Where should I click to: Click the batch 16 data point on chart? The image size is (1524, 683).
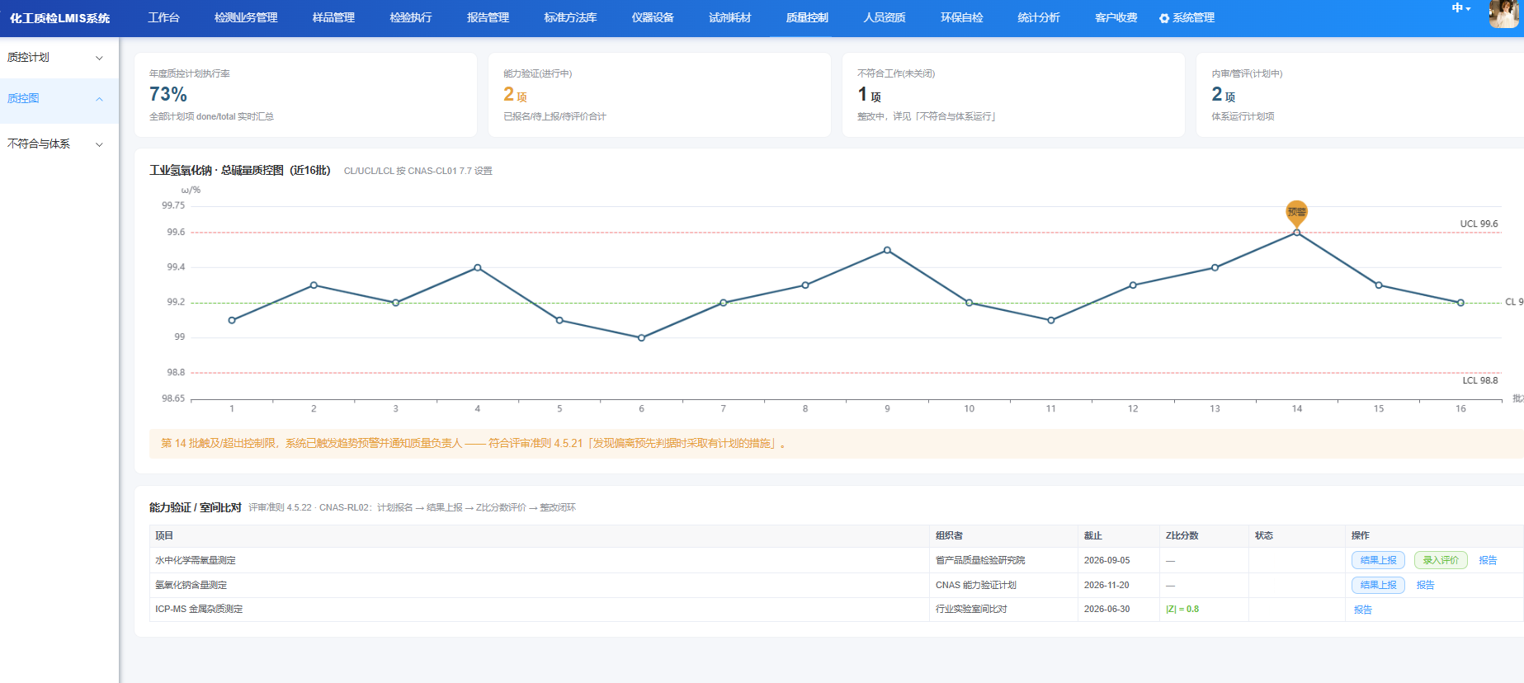pos(1460,303)
